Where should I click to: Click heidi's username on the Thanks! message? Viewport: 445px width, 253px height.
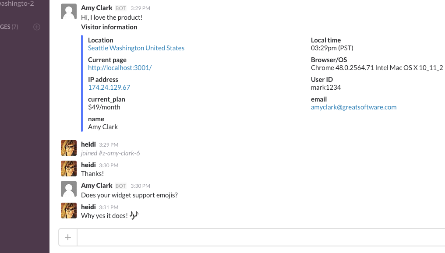click(x=88, y=165)
